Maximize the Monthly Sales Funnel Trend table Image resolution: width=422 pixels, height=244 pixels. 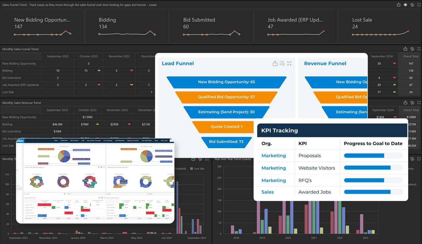click(419, 49)
